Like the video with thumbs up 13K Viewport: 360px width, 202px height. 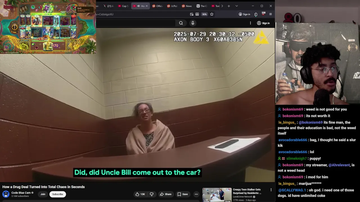click(x=140, y=194)
